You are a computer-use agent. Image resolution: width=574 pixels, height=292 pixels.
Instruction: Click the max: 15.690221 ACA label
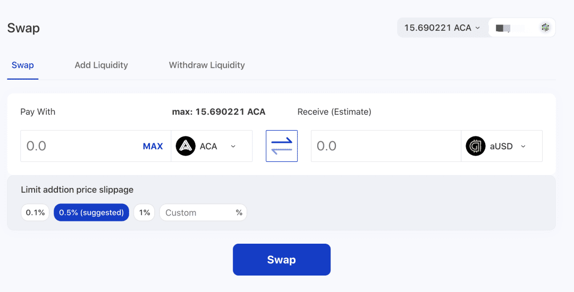(218, 112)
